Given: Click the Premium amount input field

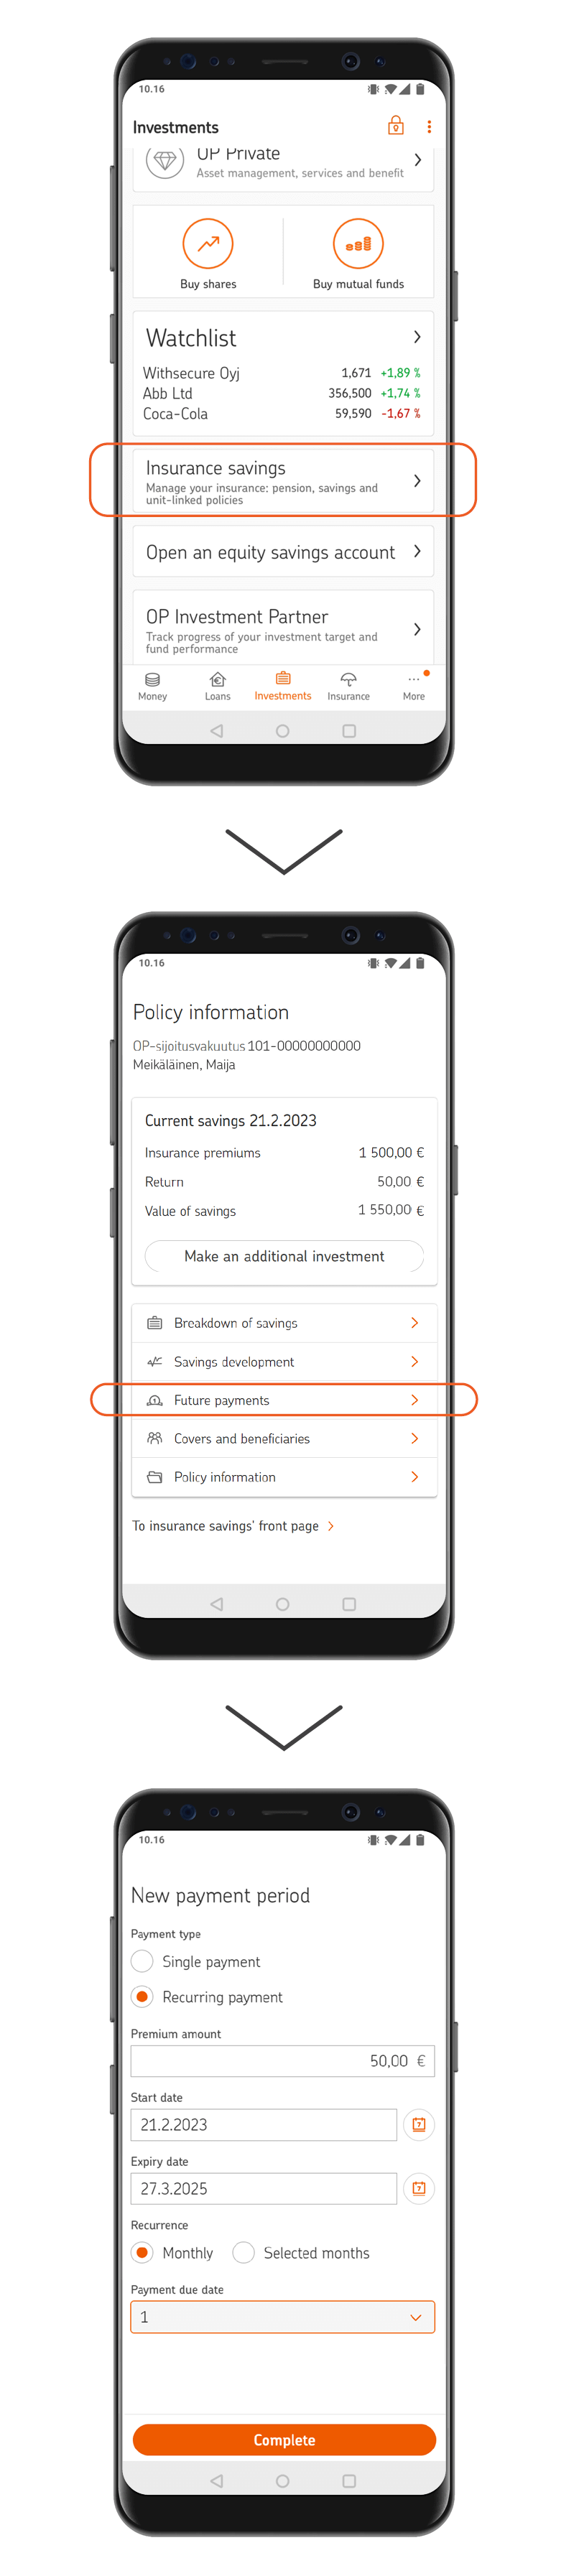Looking at the screenshot, I should 283,2060.
